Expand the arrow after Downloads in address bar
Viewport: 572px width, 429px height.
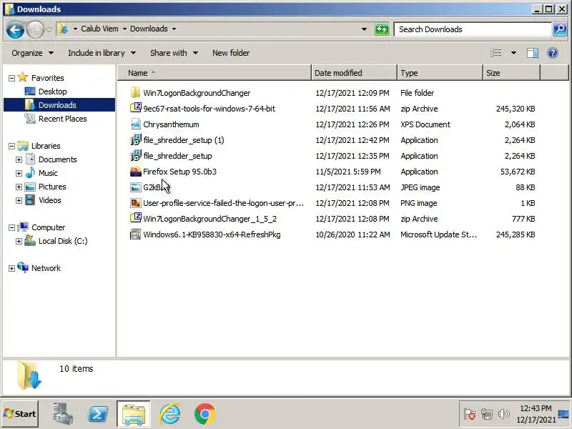click(174, 29)
